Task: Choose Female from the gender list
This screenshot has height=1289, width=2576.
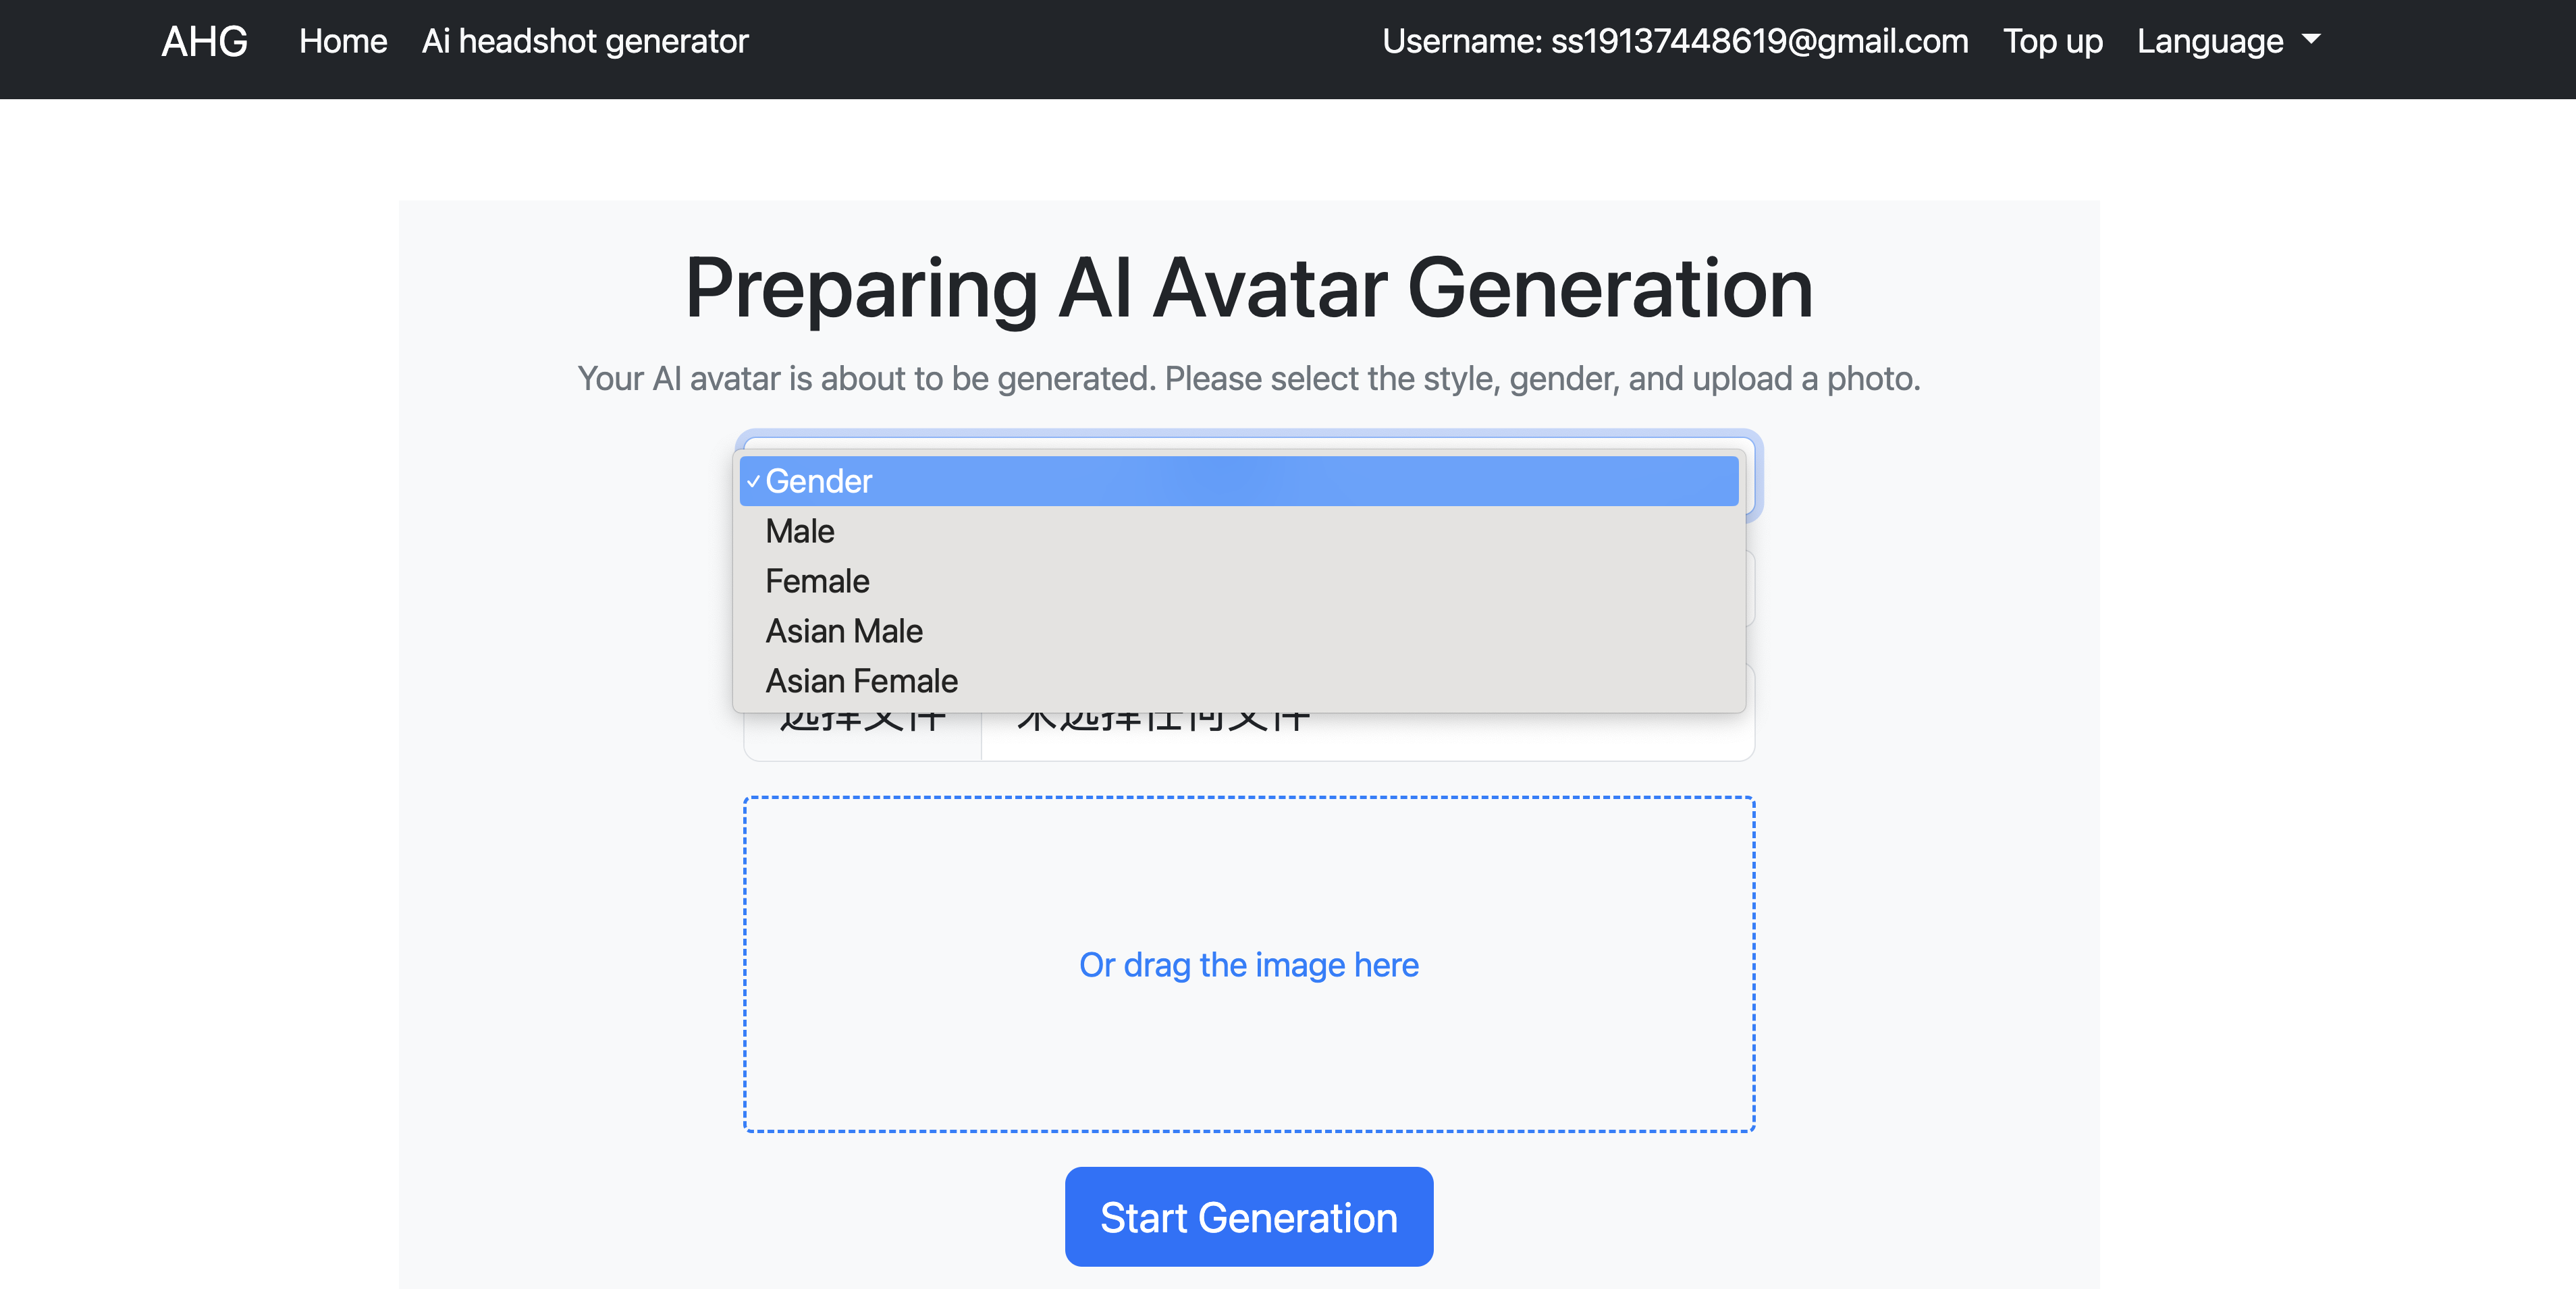Action: [x=817, y=581]
